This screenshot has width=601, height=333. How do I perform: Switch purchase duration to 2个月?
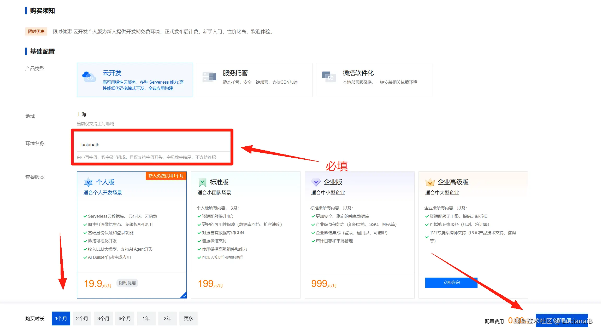(x=82, y=318)
